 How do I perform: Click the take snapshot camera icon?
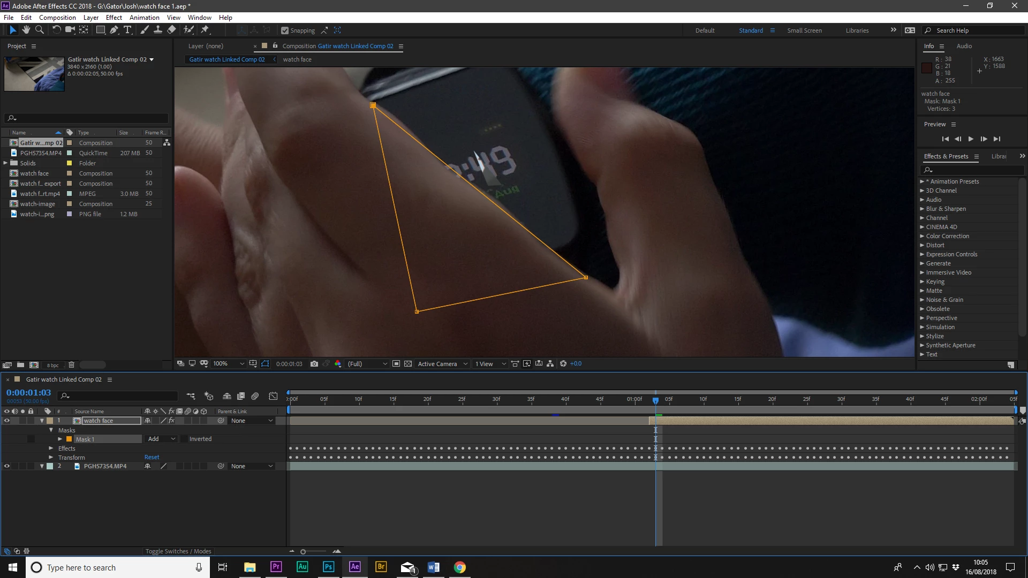(x=314, y=364)
